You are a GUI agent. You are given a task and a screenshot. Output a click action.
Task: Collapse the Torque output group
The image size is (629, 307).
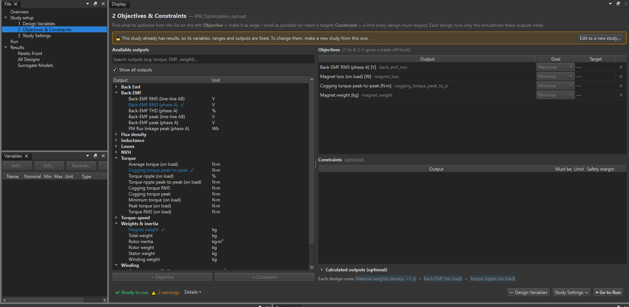coord(116,158)
